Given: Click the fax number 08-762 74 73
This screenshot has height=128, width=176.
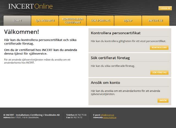Looking at the screenshot, I should 76,118.
